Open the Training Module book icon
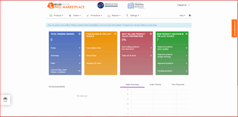This screenshot has height=117, width=238. tap(131, 5)
